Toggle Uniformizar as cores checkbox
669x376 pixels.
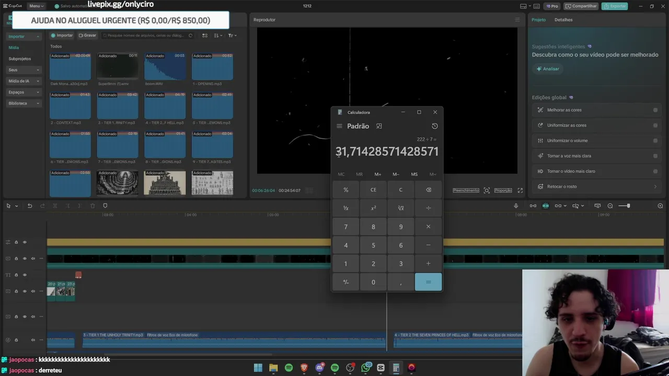pyautogui.click(x=655, y=125)
